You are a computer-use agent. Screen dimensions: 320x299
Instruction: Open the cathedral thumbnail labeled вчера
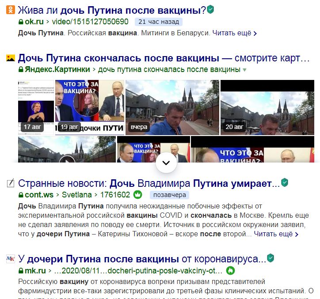(x=172, y=107)
